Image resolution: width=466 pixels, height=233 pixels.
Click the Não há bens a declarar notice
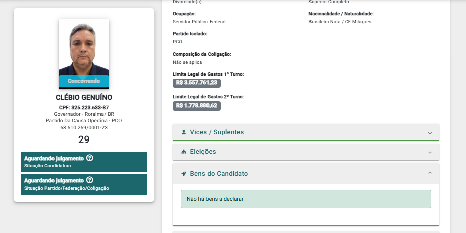[306, 199]
